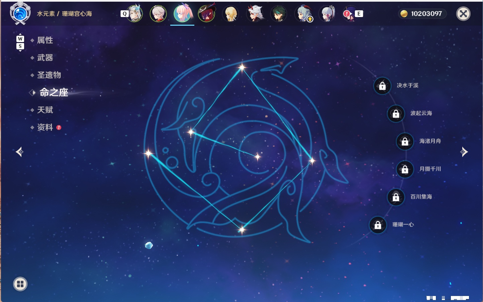Screen dimensions: 483x302
Task: Go to previous character with left arrow
Action: coord(19,152)
